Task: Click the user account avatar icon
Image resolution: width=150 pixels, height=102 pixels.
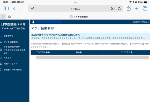Action: point(33,22)
